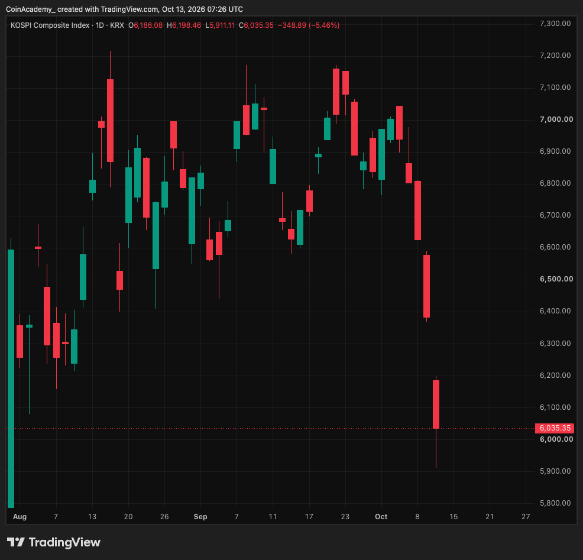Click the open value O6,186.08
The width and height of the screenshot is (583, 560).
click(145, 25)
